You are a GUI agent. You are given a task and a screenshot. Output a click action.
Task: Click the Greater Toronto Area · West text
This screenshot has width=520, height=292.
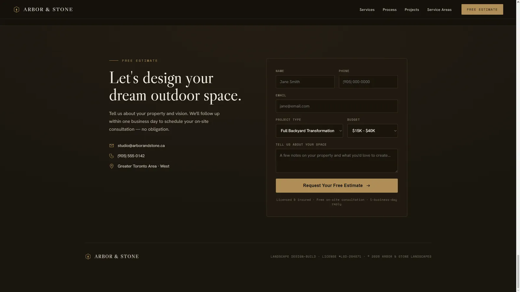pos(143,166)
